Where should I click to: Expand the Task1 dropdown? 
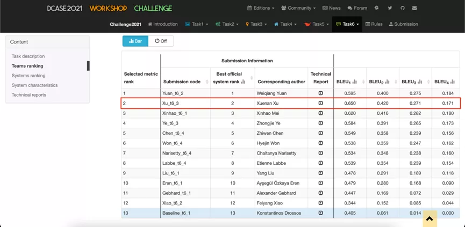(196, 24)
